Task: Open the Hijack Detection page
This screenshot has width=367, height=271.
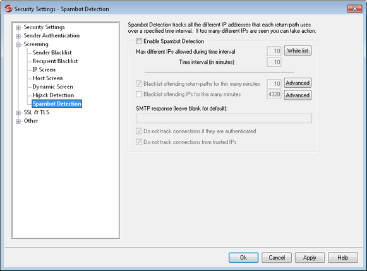Action: [x=53, y=95]
